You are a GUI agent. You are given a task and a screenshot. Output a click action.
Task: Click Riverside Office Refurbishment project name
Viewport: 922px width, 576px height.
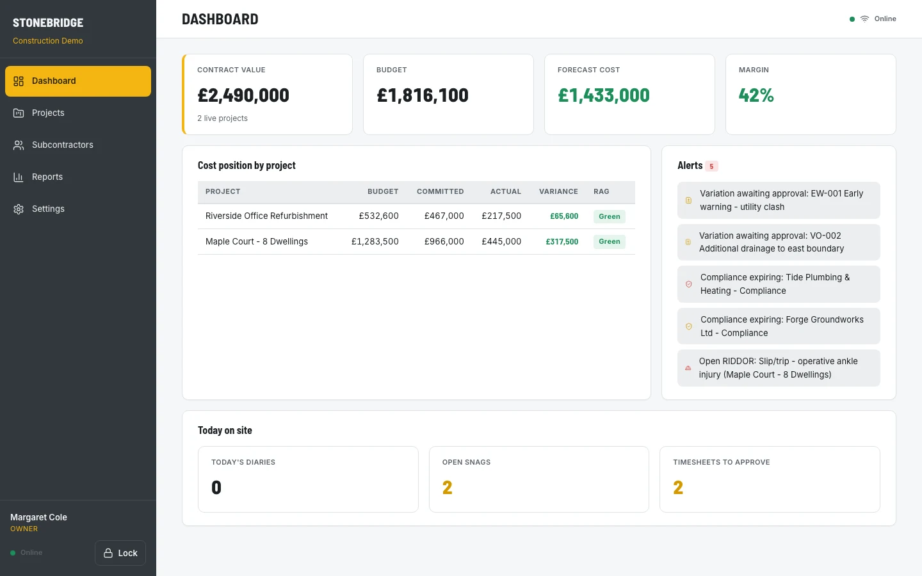pos(266,216)
